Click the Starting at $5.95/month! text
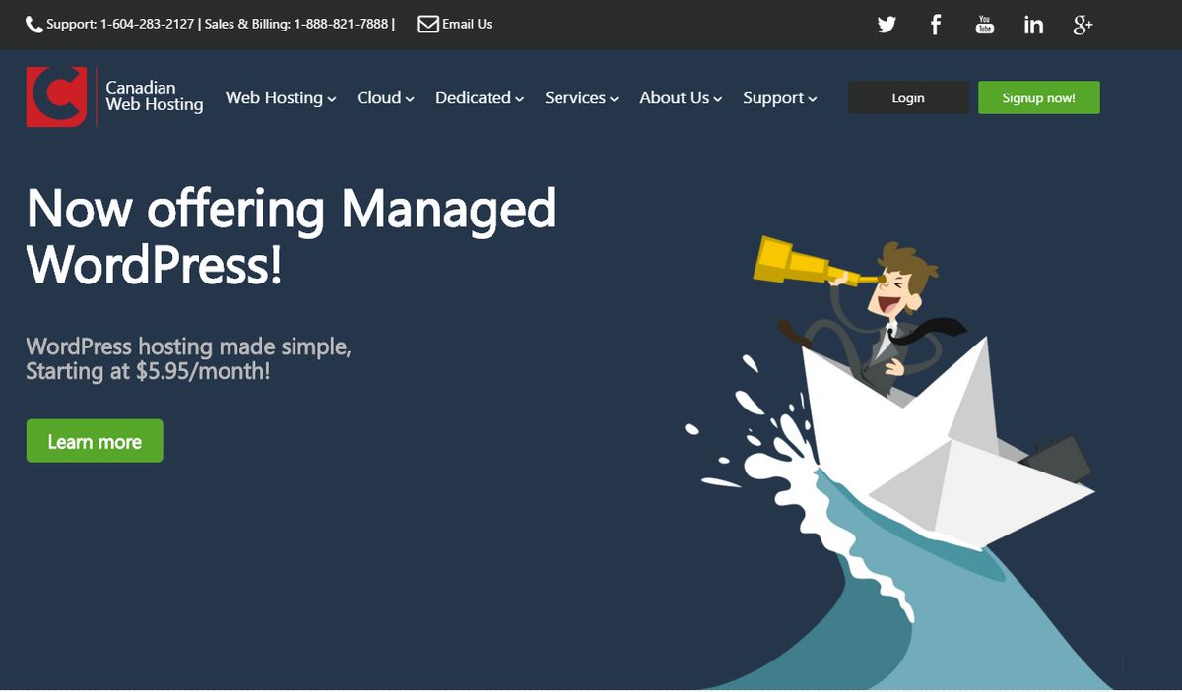This screenshot has width=1182, height=692. [148, 372]
